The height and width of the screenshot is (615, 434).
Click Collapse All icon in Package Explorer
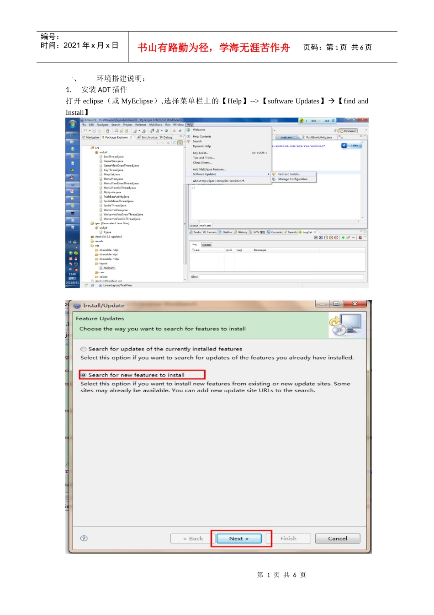point(175,142)
